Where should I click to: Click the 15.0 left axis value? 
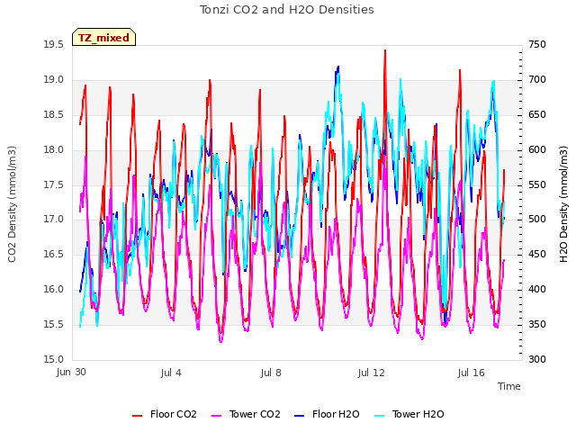54,360
